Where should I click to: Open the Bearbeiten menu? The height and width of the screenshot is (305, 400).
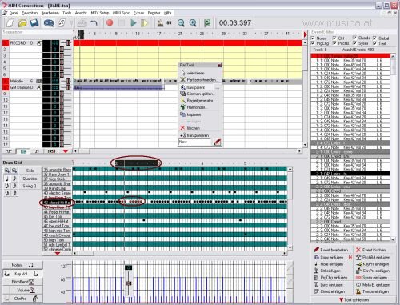(x=50, y=13)
